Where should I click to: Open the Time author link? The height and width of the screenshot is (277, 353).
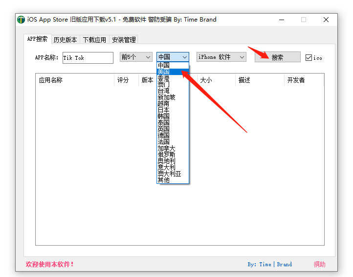[x=265, y=264]
